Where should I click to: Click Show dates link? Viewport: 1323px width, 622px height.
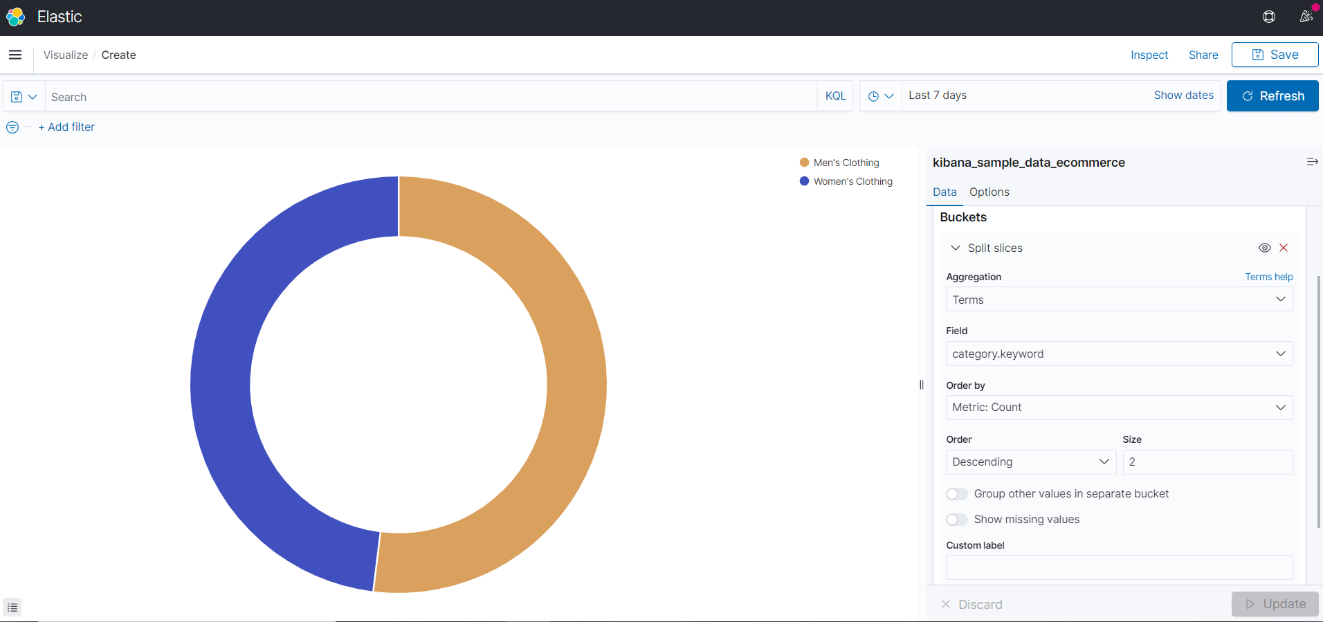[1183, 95]
